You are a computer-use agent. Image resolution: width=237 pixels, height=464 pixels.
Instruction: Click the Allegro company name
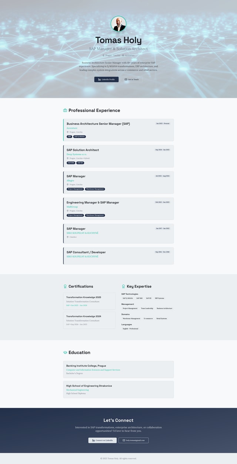(x=70, y=181)
